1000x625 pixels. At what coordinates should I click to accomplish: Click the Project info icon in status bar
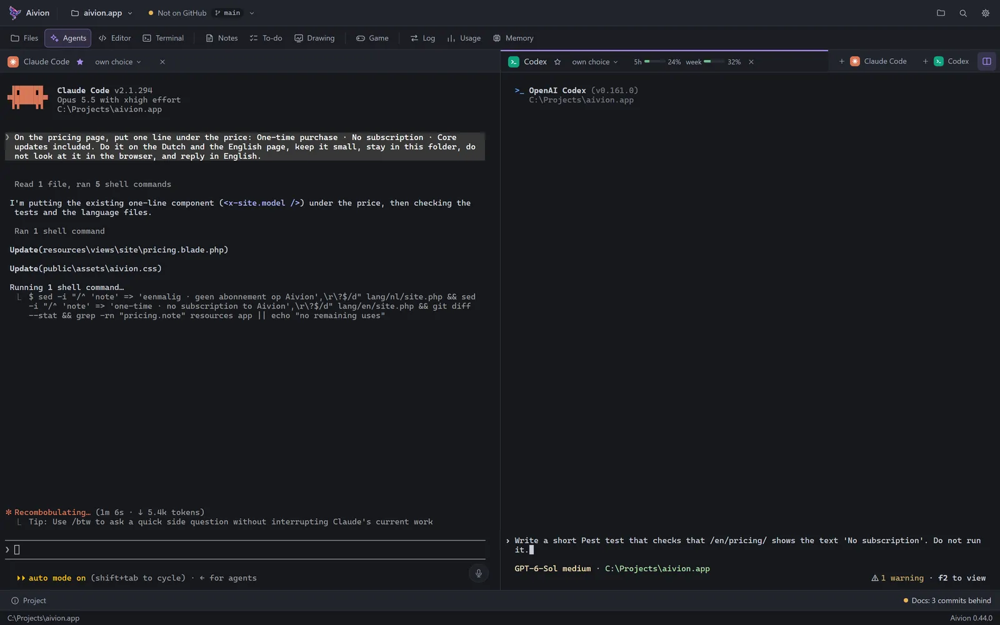tap(15, 601)
